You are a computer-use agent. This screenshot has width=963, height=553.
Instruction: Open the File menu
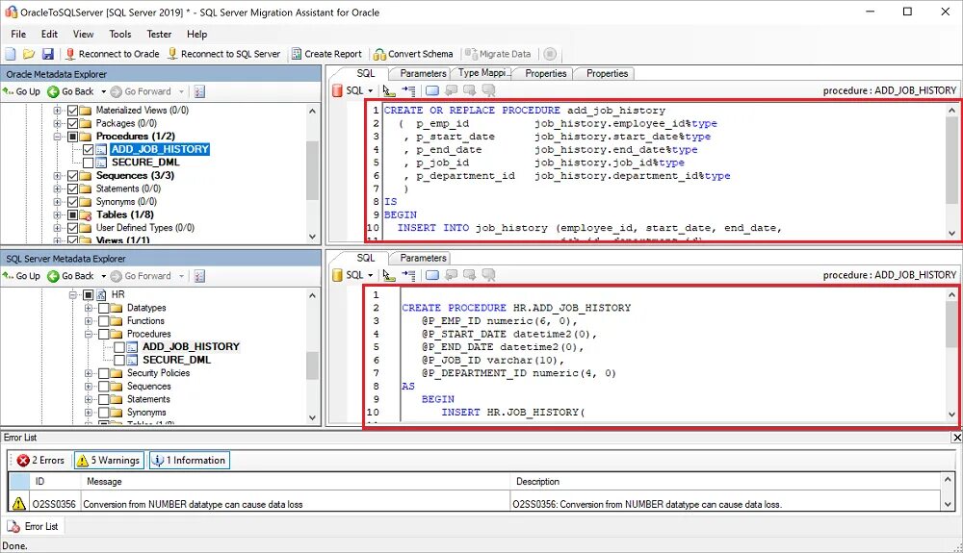coord(18,35)
